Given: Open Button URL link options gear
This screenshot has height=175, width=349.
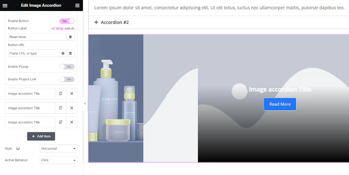Looking at the screenshot, I should coord(63,53).
